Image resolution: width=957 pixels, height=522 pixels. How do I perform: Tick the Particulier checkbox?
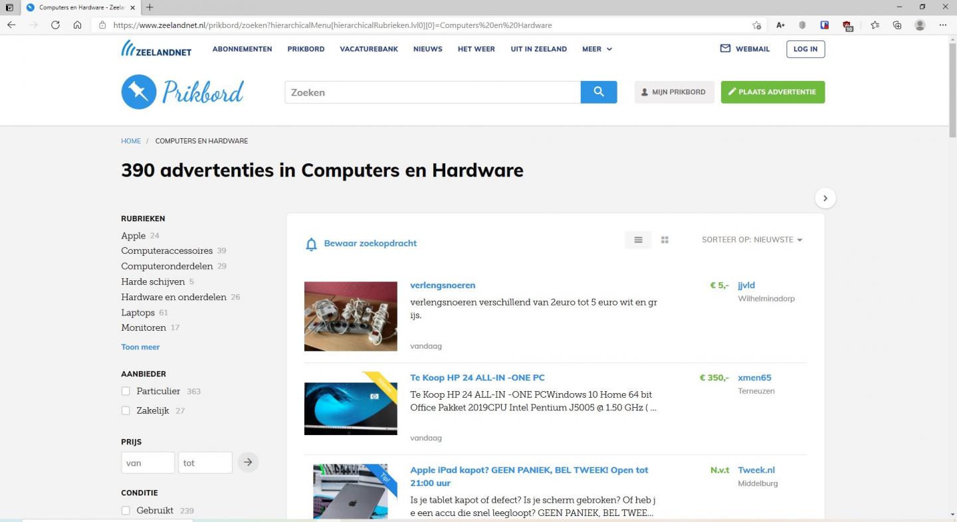pos(126,391)
